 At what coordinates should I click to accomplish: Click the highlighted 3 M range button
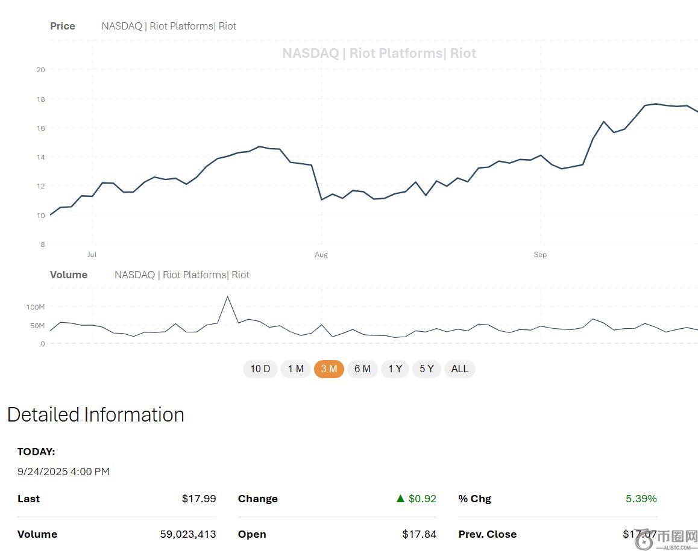click(329, 369)
